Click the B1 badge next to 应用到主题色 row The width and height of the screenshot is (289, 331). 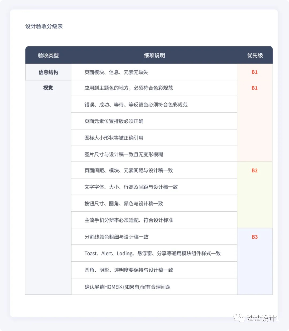click(254, 88)
